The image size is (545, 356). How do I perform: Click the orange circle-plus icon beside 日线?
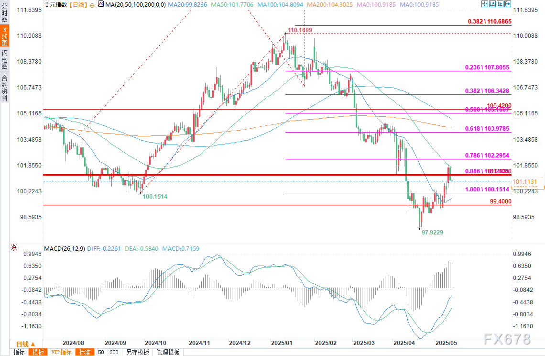92,5
